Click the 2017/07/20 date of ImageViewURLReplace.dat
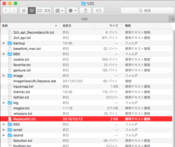 click(73, 81)
